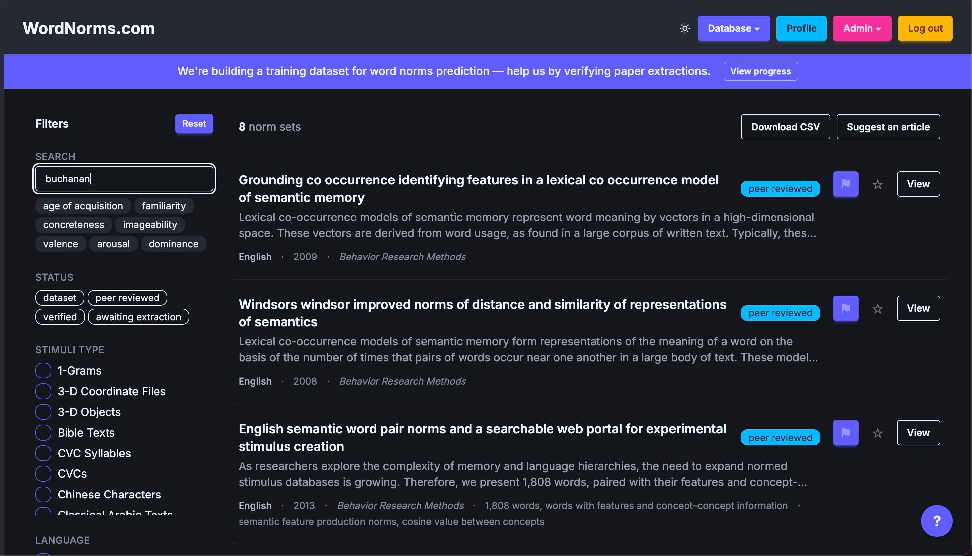The image size is (972, 556).
Task: Toggle the dataset status filter
Action: point(60,298)
